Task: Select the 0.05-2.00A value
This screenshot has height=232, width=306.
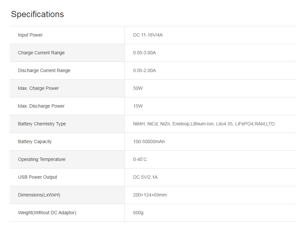Action: click(x=145, y=71)
